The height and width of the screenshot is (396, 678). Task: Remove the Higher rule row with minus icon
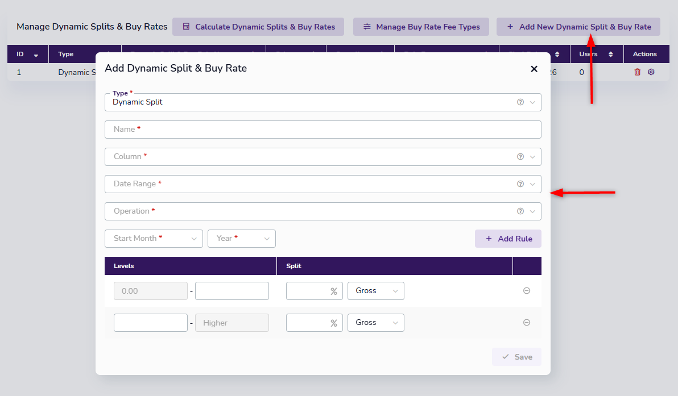pos(527,323)
